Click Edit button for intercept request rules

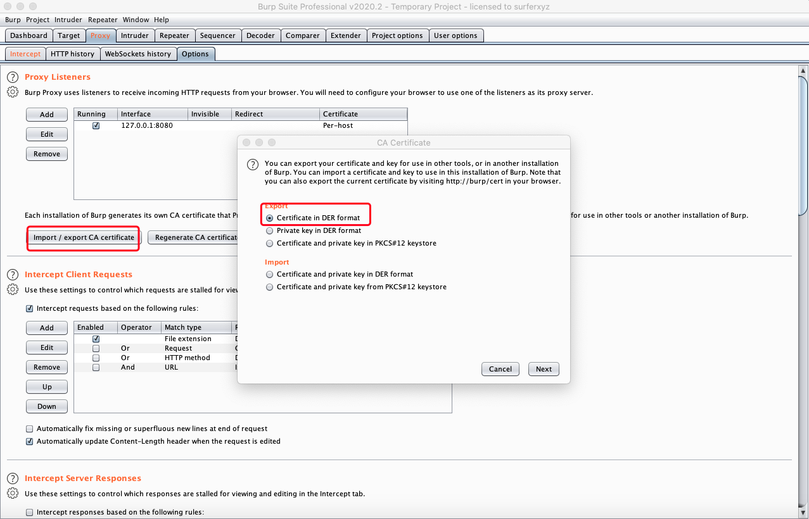[x=47, y=347]
